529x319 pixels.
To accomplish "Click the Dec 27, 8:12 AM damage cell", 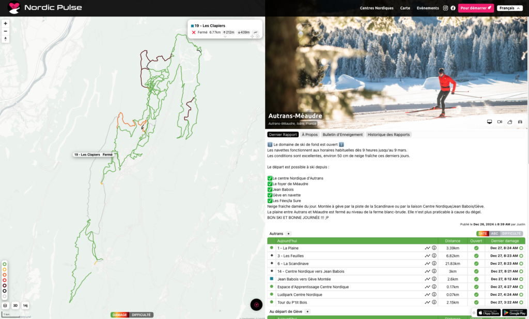I will click(x=504, y=279).
